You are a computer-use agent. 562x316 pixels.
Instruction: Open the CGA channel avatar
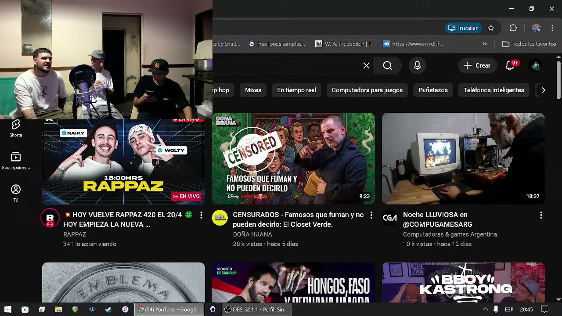tap(389, 218)
